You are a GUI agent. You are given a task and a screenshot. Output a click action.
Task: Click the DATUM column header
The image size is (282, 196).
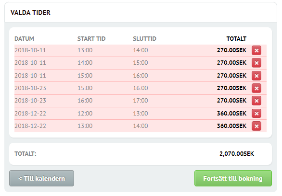point(24,39)
